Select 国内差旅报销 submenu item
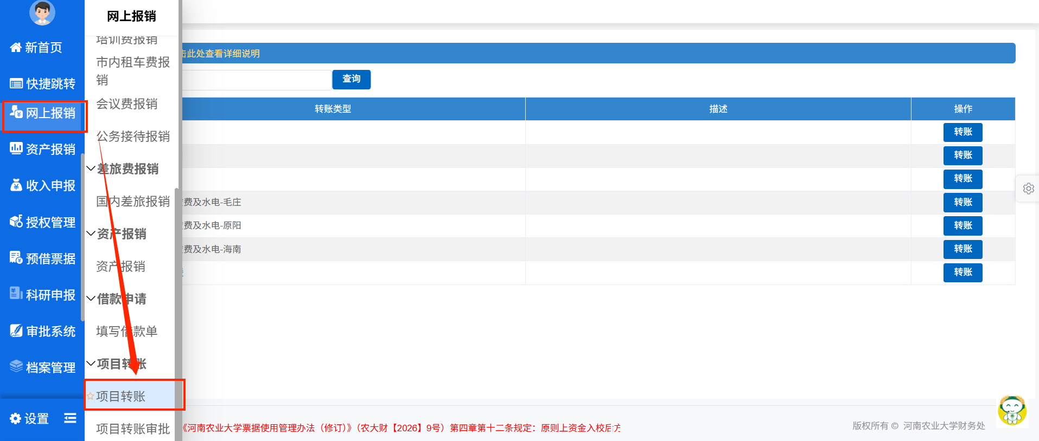Image resolution: width=1039 pixels, height=441 pixels. tap(133, 202)
